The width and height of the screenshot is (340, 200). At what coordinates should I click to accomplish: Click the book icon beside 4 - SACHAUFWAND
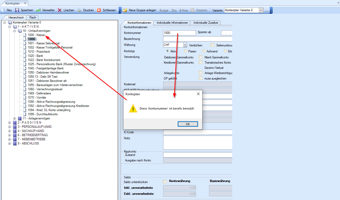(x=15, y=131)
